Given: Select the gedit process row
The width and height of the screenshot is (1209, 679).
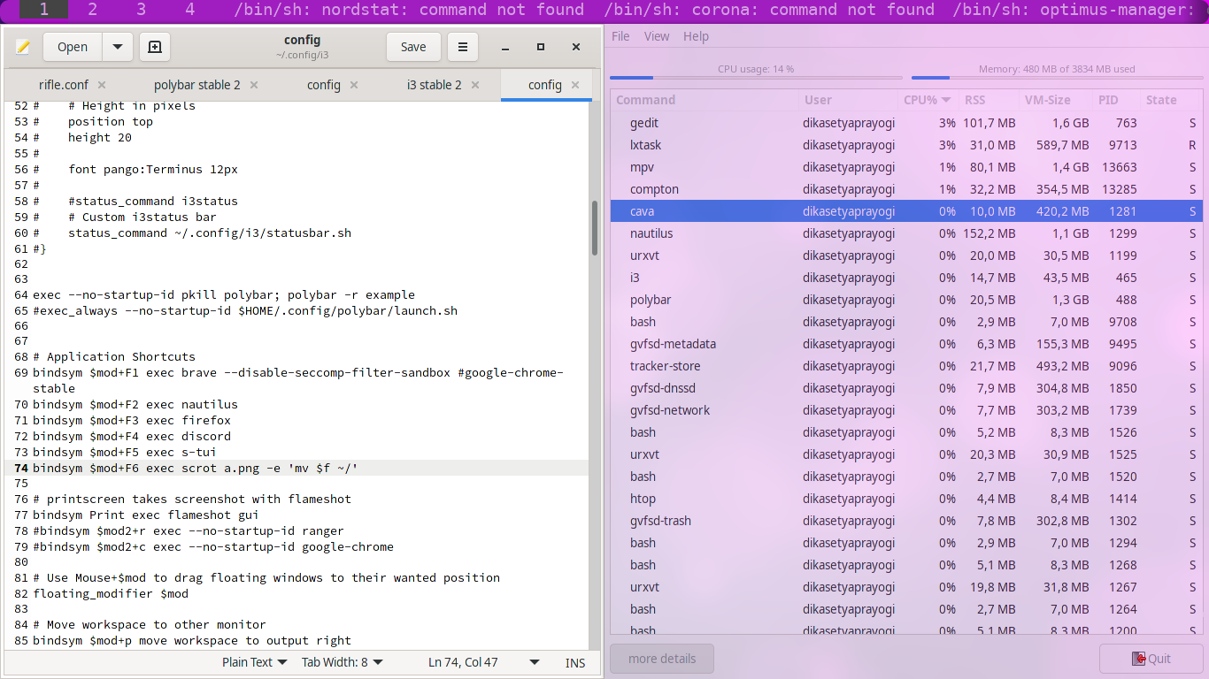Looking at the screenshot, I should [x=906, y=123].
